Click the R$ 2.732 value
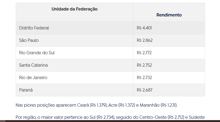The height and width of the screenshot is (122, 220). coord(144,77)
